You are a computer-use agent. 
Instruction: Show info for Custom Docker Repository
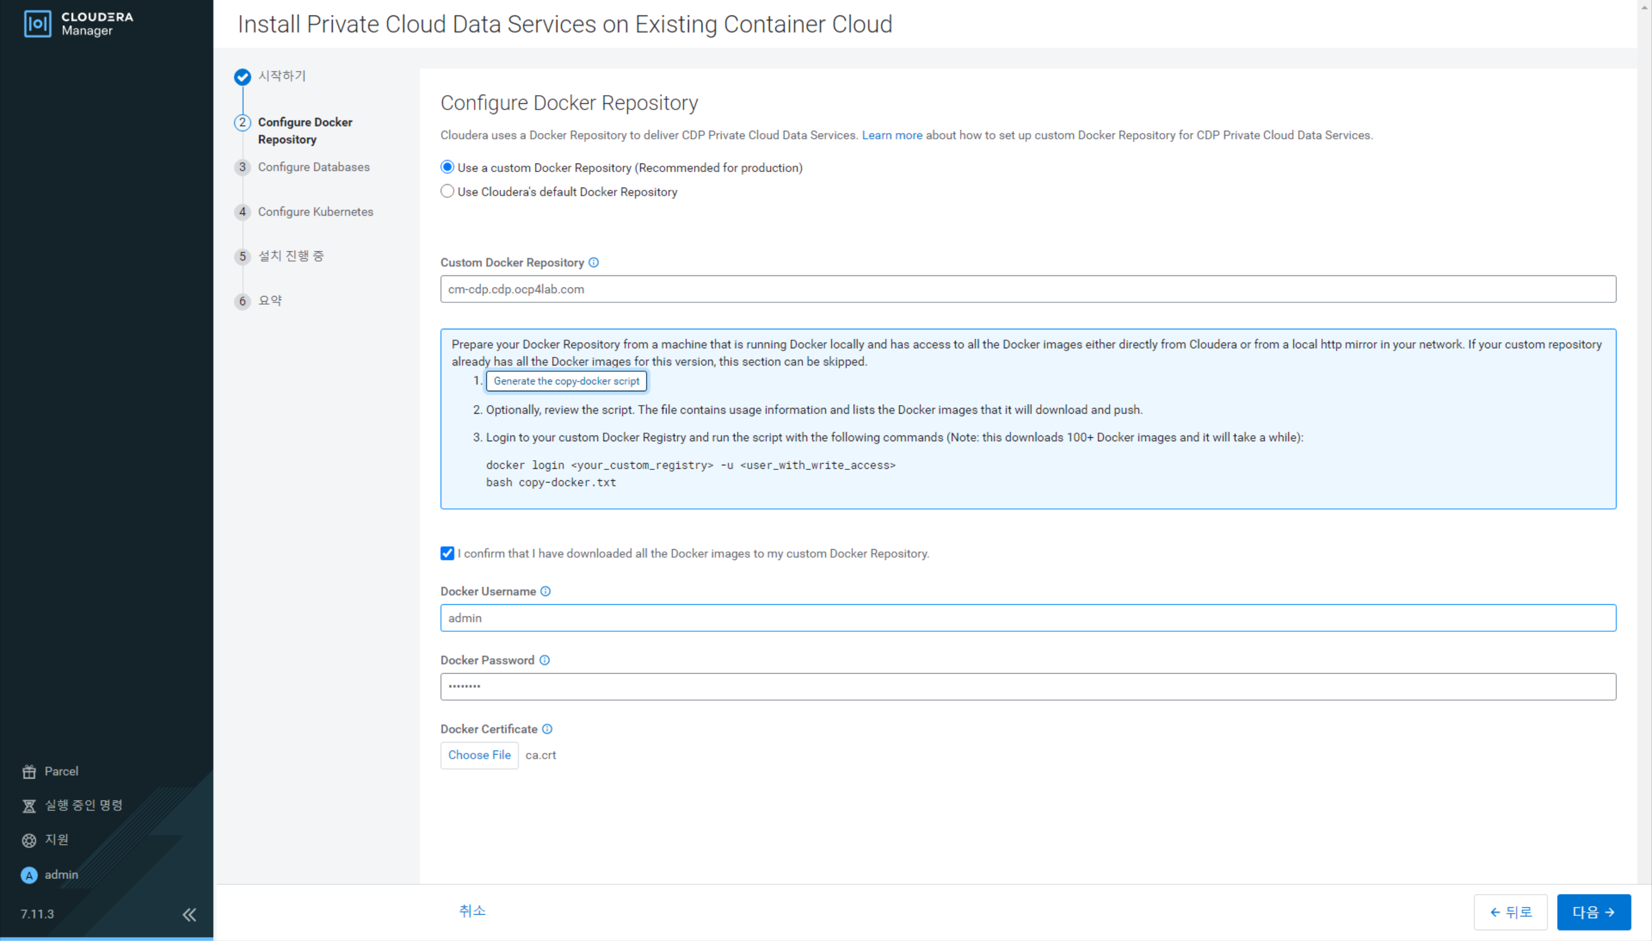tap(594, 262)
